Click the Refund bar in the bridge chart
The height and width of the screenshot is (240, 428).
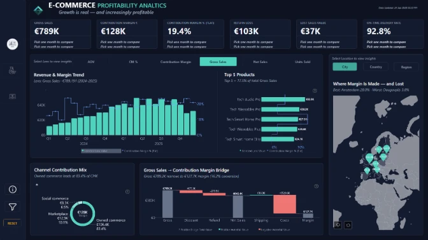(x=214, y=194)
